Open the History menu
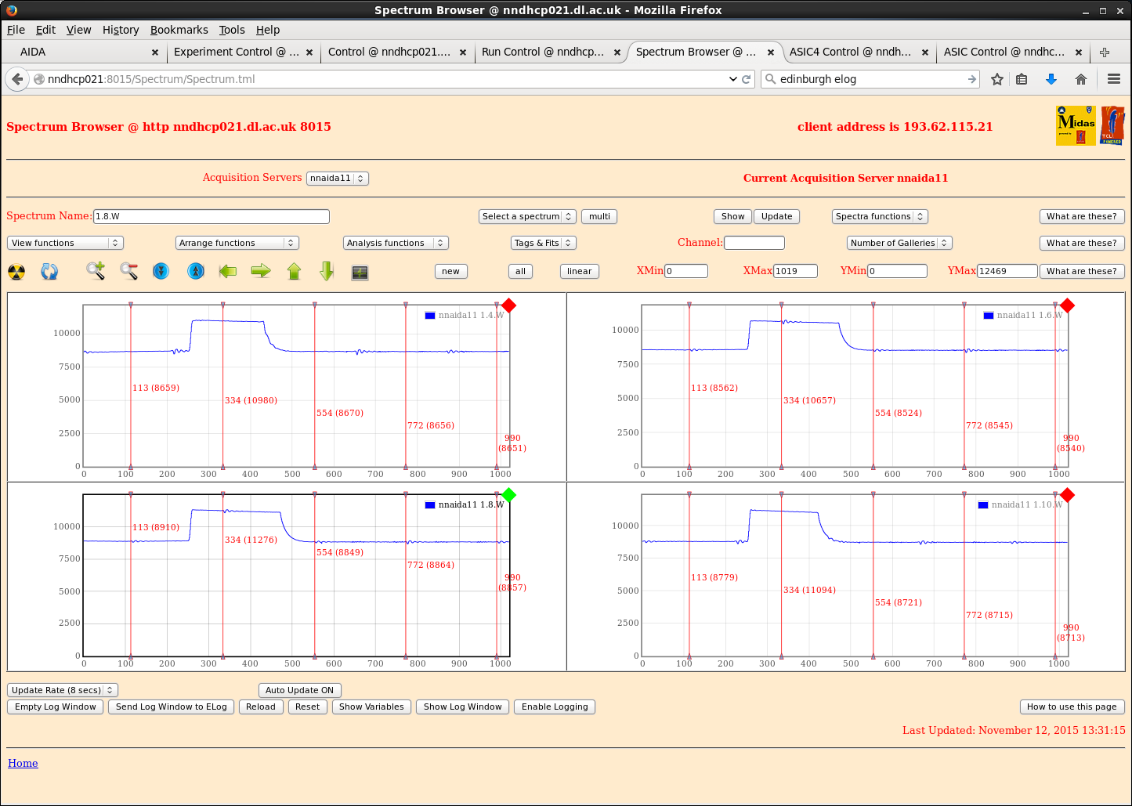Screen dimensions: 1132x806 click(x=121, y=30)
